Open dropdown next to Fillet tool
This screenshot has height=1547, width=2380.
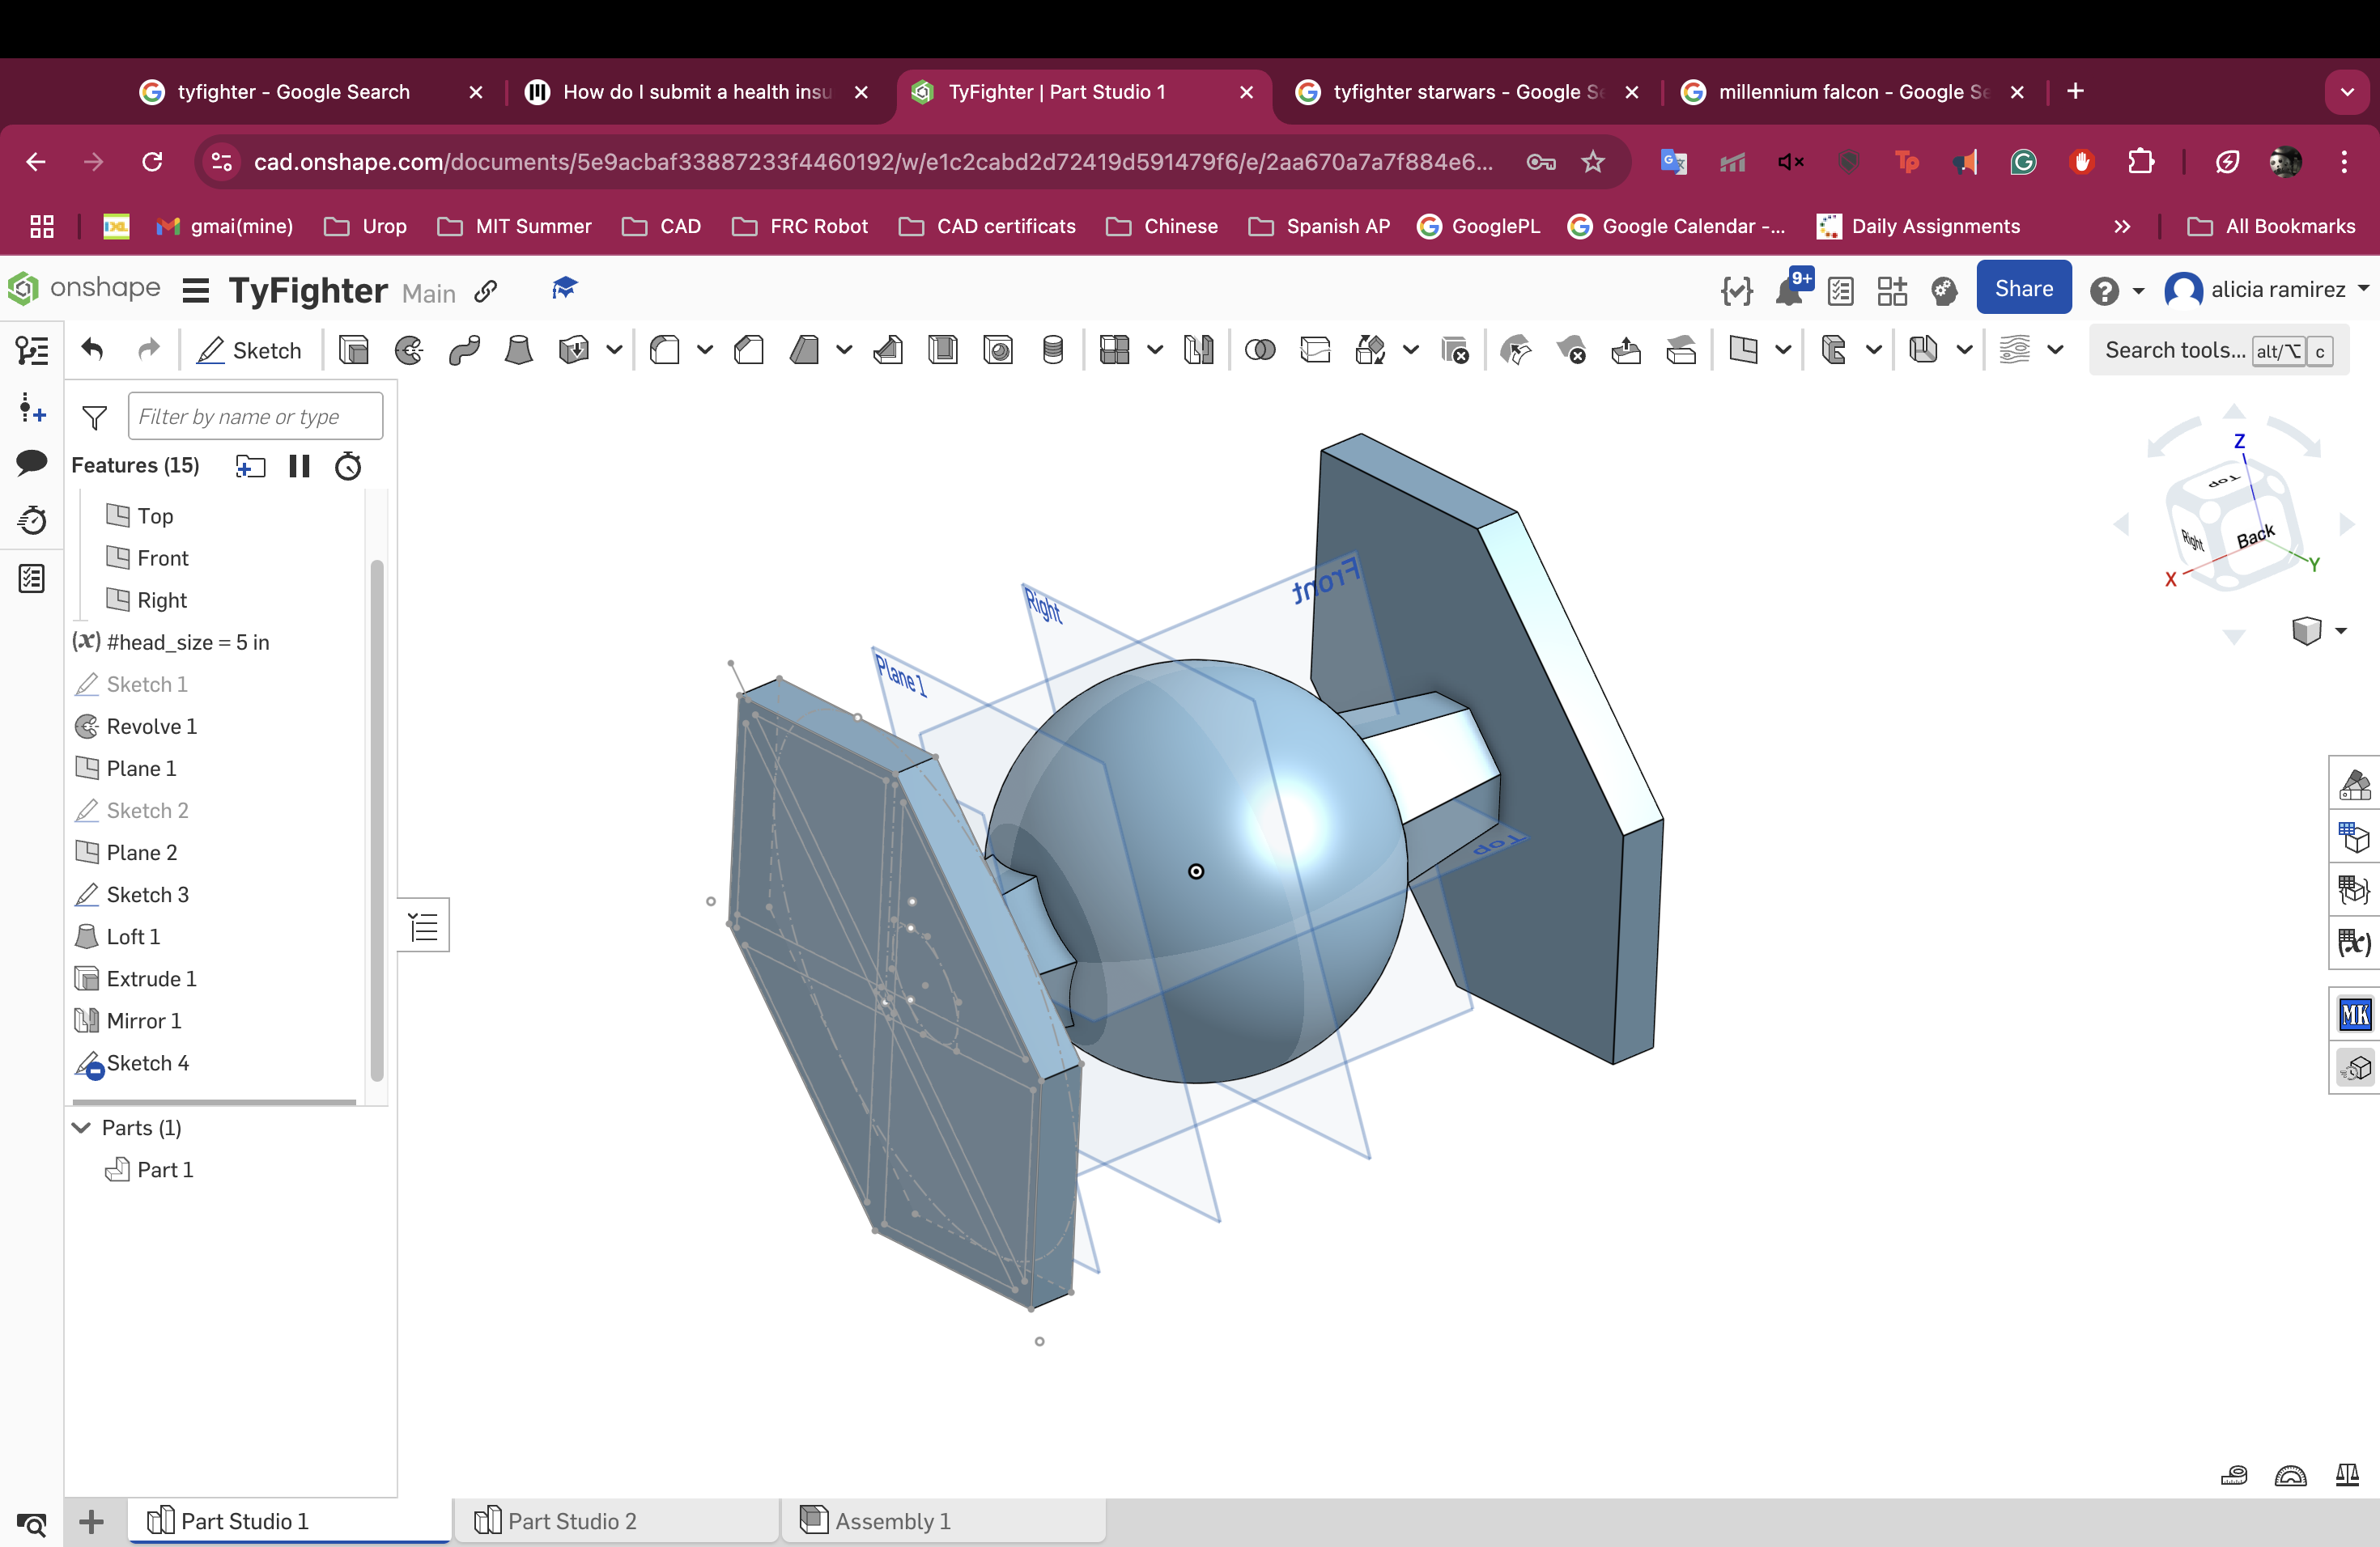click(x=705, y=351)
